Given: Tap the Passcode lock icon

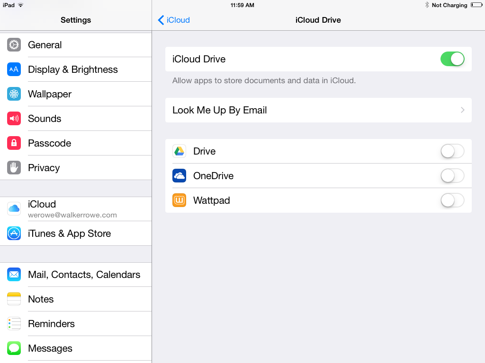Looking at the screenshot, I should coord(14,143).
